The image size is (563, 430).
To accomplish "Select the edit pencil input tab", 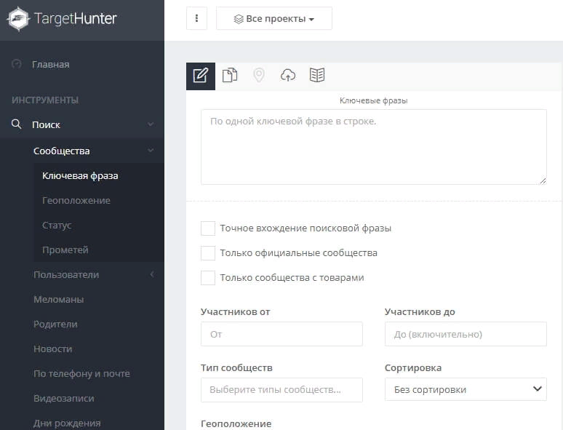I will 200,76.
